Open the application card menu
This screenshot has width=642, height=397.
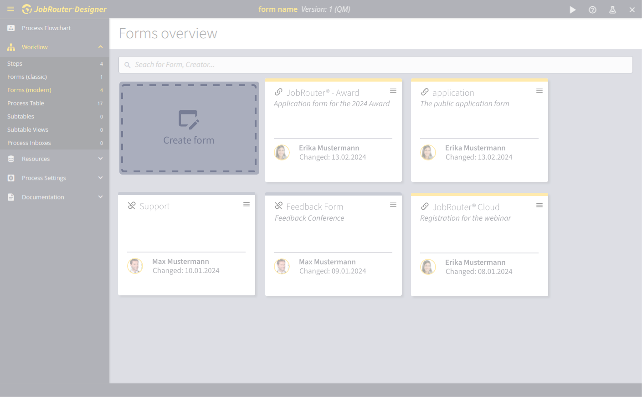tap(539, 91)
